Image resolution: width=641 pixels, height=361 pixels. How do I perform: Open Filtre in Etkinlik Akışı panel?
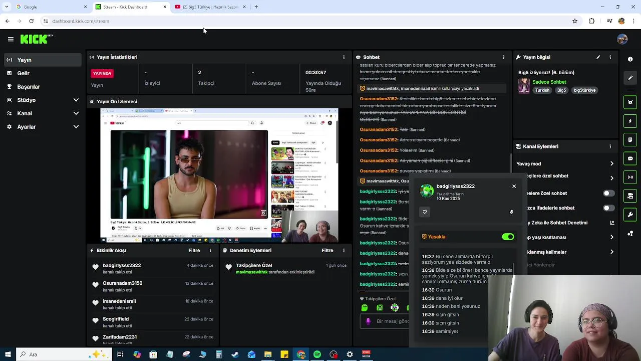tap(194, 250)
